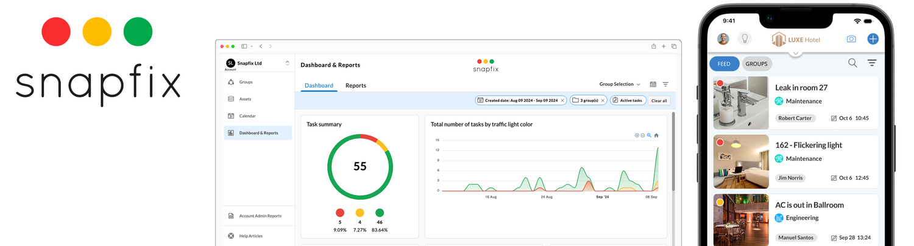Open the user avatar on the phone
Image resolution: width=914 pixels, height=246 pixels.
(x=723, y=39)
